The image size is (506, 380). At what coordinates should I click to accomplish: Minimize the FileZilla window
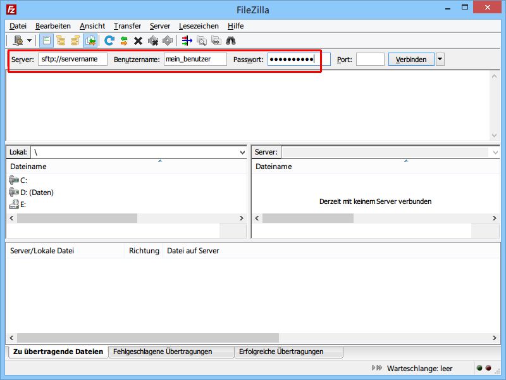[x=448, y=8]
